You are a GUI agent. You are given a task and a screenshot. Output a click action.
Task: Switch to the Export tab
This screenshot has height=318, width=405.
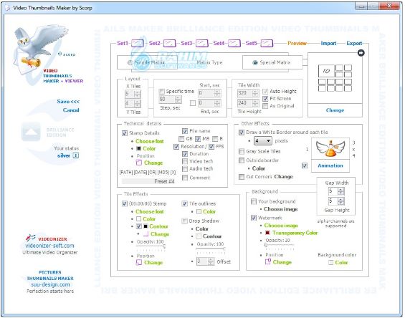pos(354,43)
